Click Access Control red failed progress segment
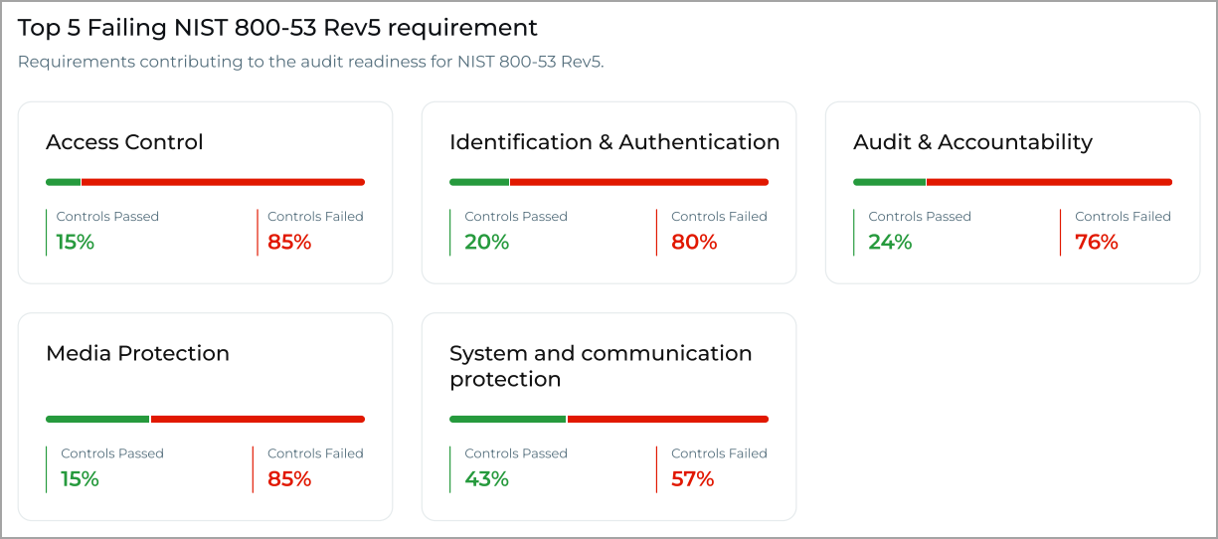Viewport: 1218px width, 539px height. [224, 182]
